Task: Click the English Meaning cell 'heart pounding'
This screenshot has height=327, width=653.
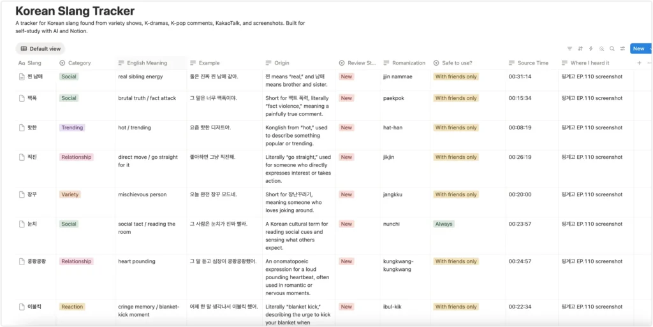Action: tap(136, 261)
